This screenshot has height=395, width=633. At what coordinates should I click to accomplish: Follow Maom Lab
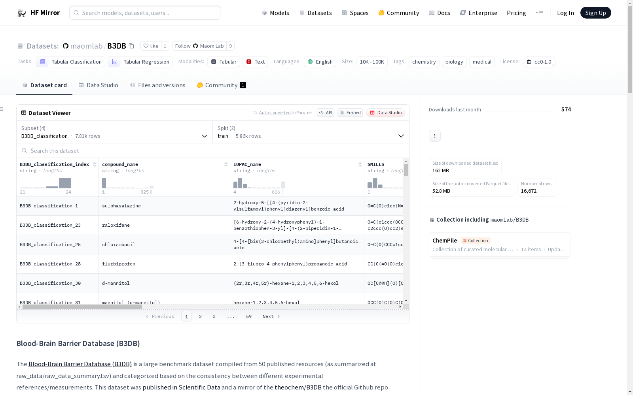tap(199, 46)
